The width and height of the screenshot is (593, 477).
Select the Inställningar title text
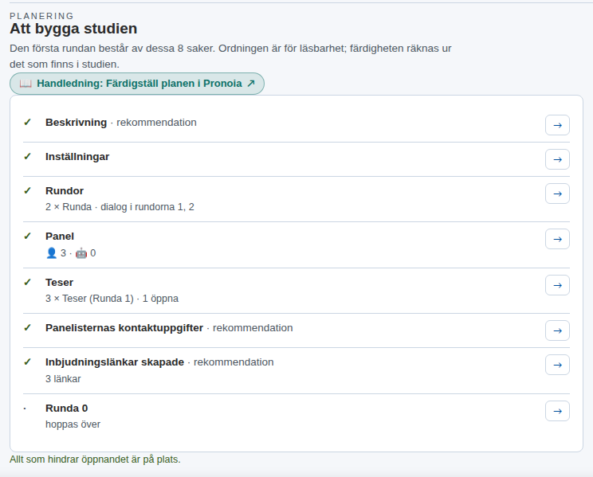[x=77, y=157]
